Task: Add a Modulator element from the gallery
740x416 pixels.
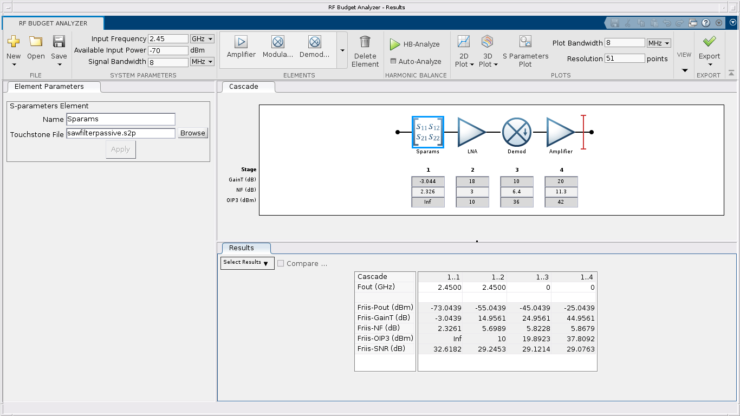Action: coord(278,42)
